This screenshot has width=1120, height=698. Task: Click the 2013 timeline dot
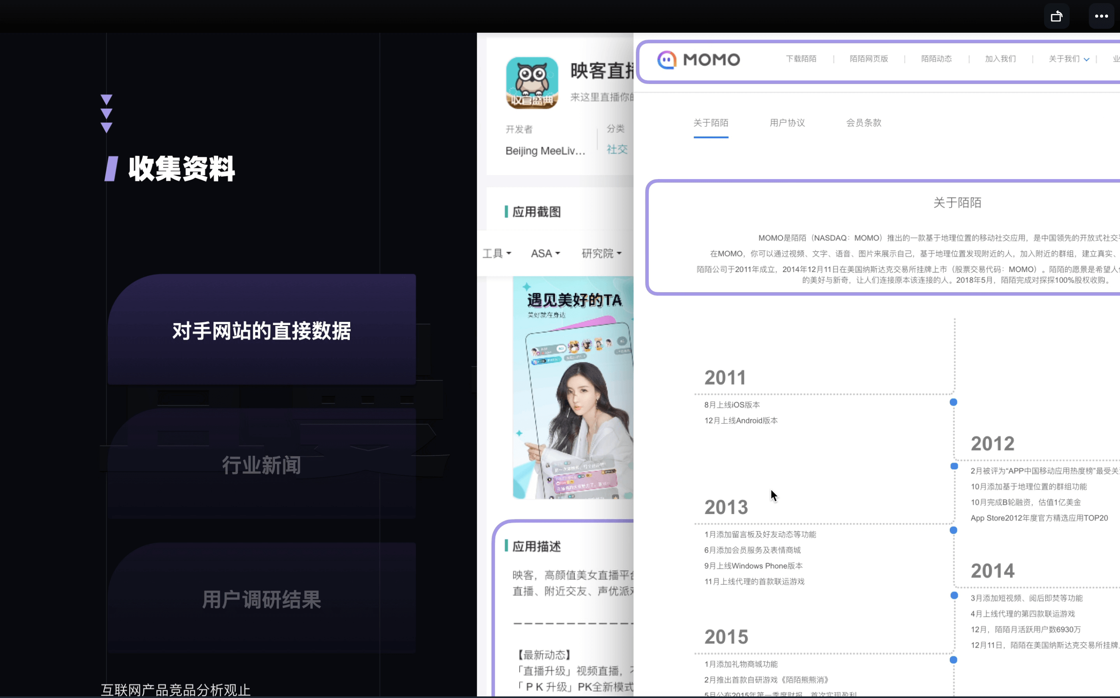pos(953,530)
